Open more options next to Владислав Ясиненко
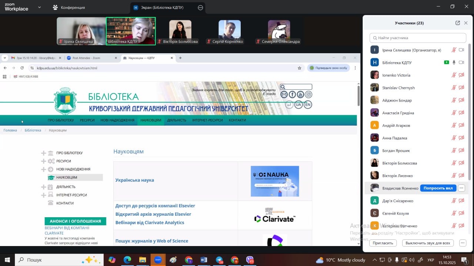 point(461,188)
